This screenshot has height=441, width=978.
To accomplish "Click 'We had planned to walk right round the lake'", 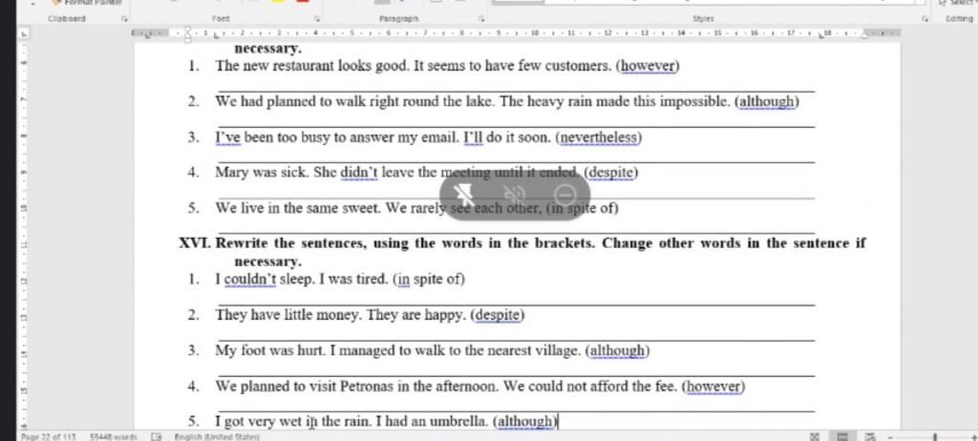I will (x=354, y=101).
